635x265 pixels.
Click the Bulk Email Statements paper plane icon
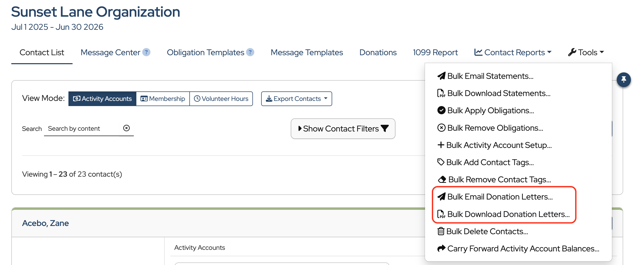click(441, 76)
